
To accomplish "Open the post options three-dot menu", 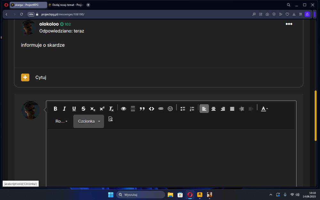I will [289, 24].
